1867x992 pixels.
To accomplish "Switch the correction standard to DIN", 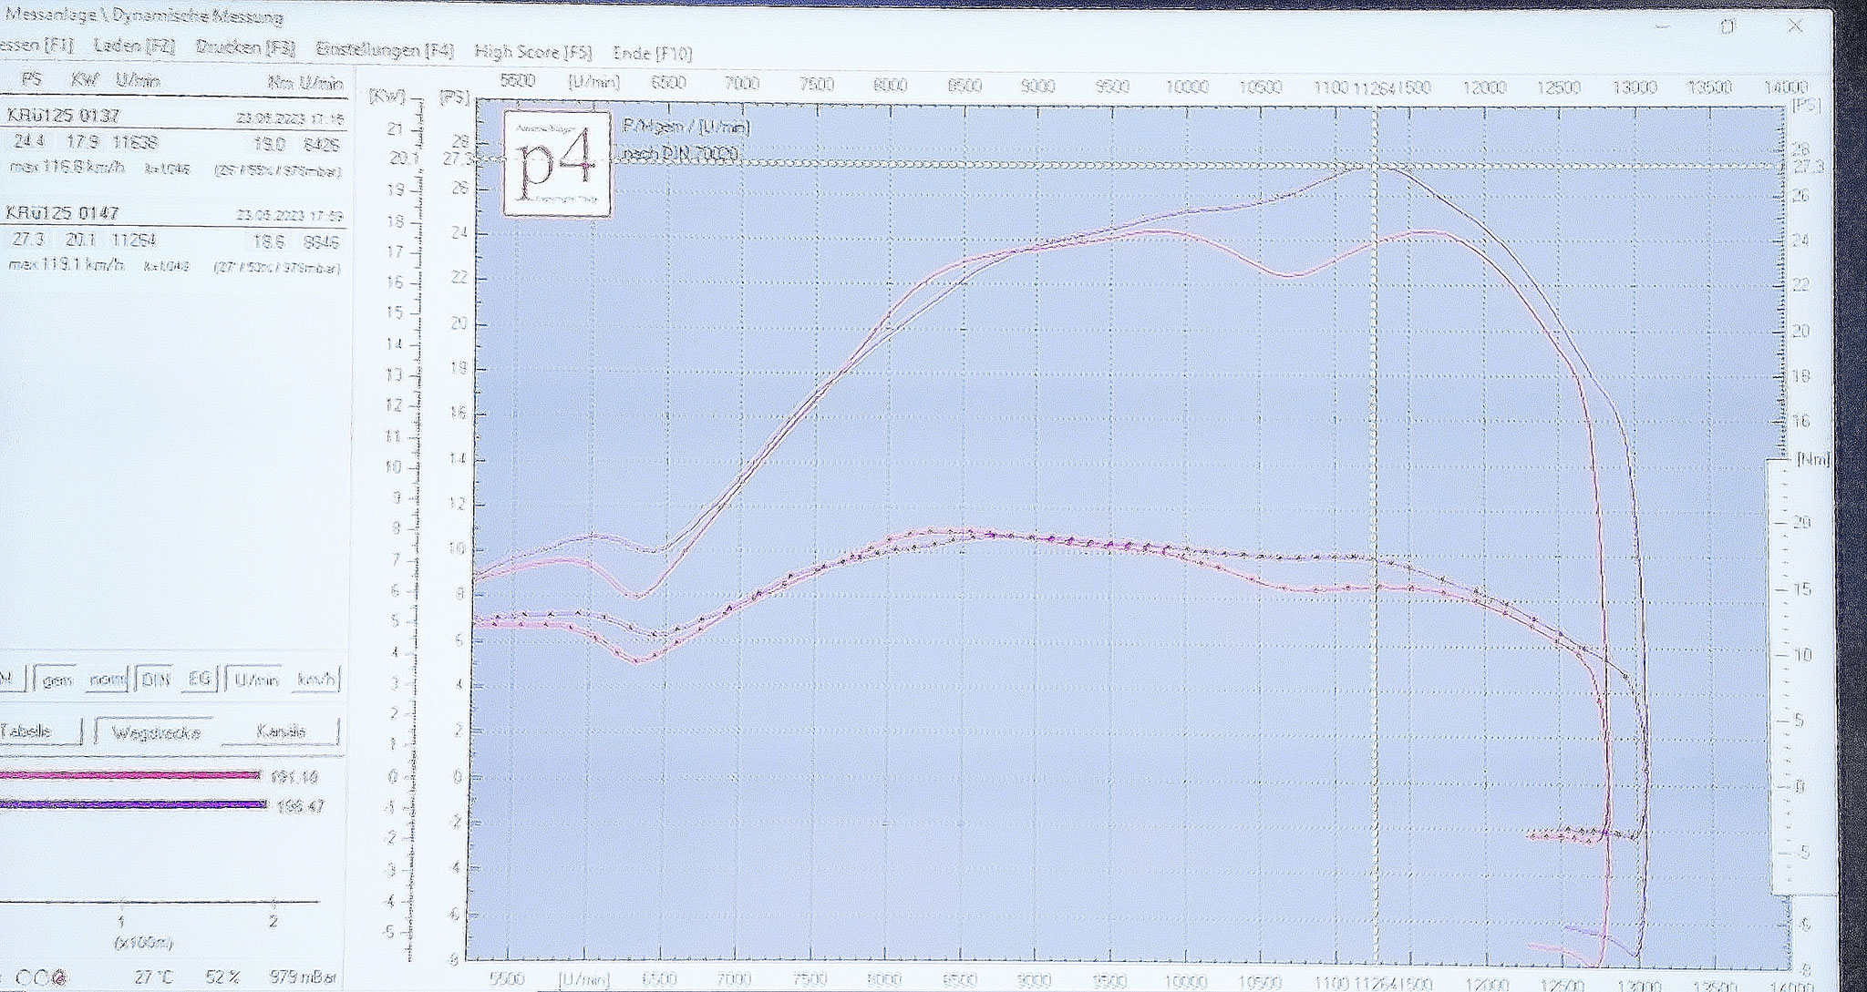I will (x=154, y=680).
